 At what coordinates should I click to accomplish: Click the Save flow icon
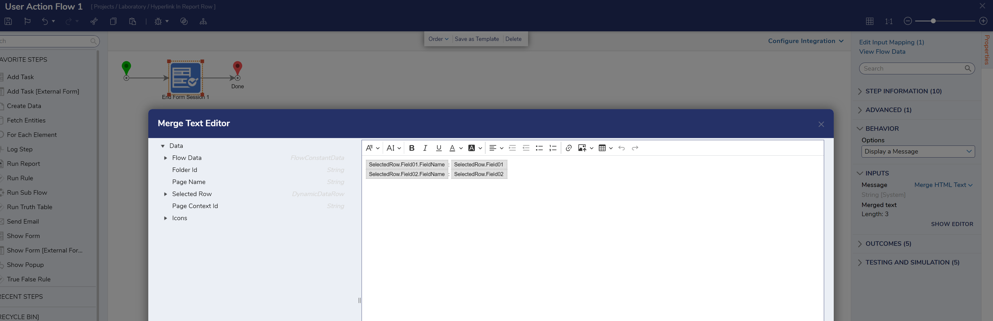8,22
